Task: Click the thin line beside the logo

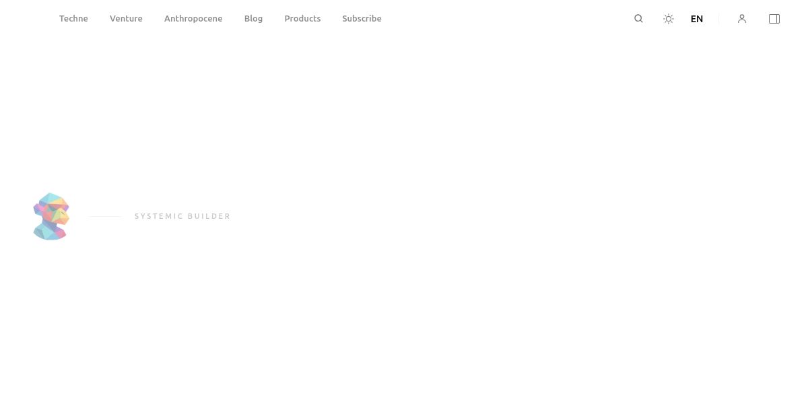Action: pos(105,216)
